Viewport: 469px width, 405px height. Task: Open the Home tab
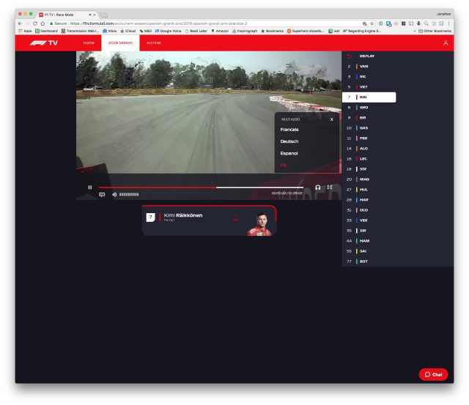(x=89, y=43)
